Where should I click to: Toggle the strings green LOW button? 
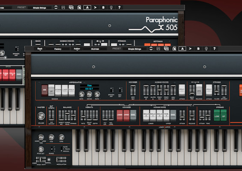(217, 115)
